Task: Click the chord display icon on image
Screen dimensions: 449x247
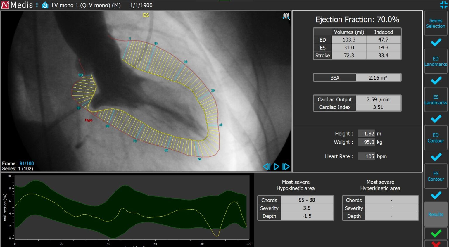Action: (x=286, y=16)
